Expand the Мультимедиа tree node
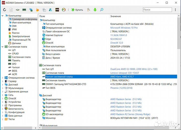This screenshot has width=181, height=130. click(x=3, y=88)
